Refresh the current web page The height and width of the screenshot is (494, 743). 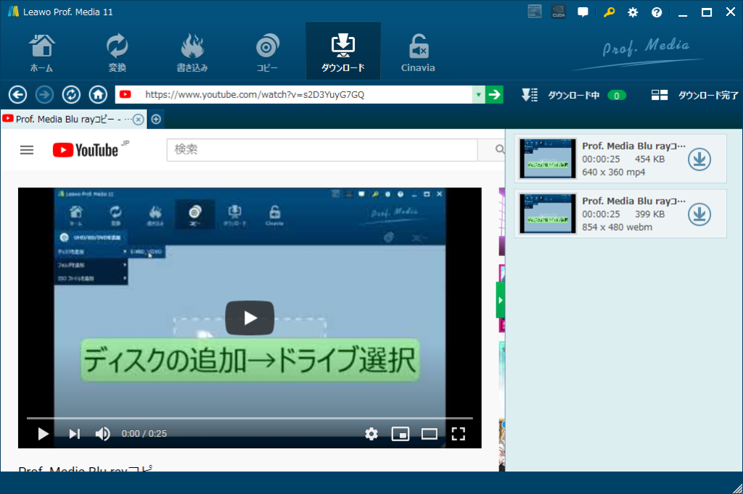[71, 95]
